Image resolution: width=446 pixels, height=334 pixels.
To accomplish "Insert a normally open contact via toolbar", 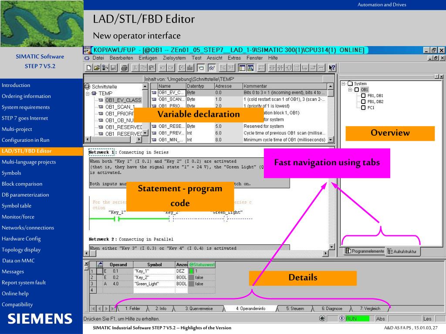I will [x=273, y=68].
